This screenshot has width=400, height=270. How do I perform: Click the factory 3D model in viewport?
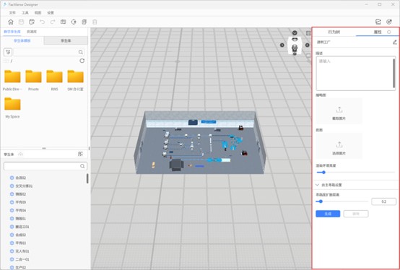click(200, 143)
